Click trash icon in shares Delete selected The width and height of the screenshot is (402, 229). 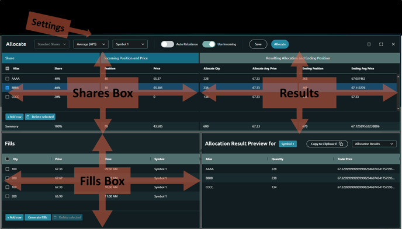tap(28, 117)
